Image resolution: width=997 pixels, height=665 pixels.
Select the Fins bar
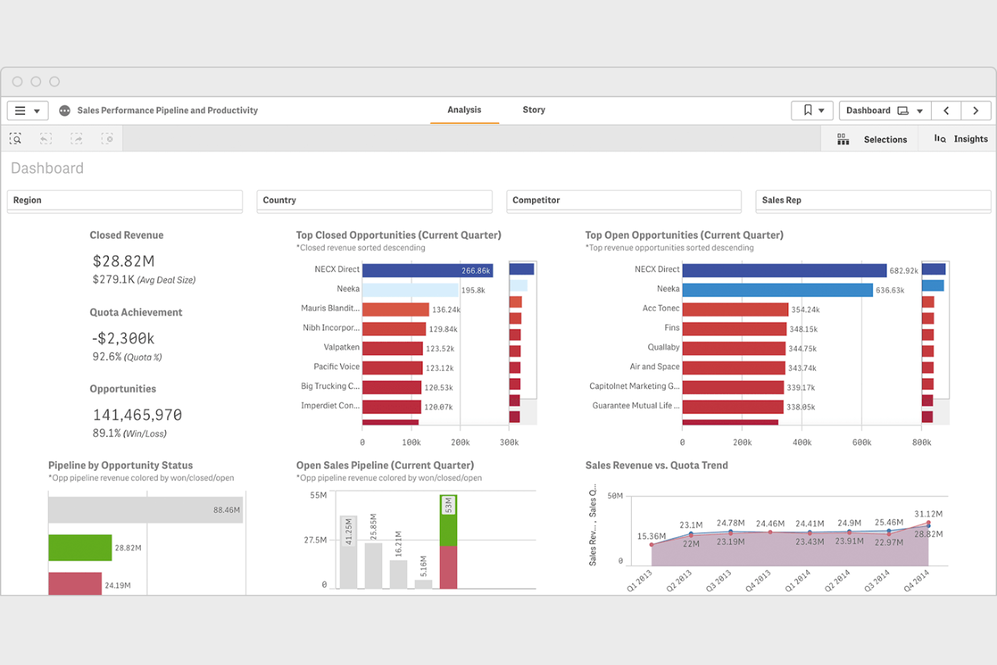pos(734,329)
